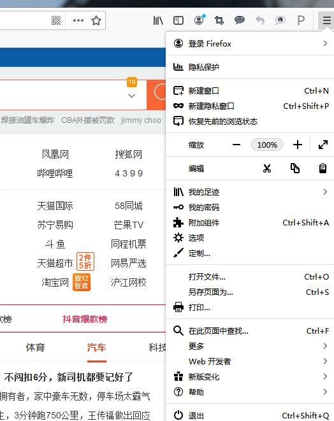Open trending search CBA外援被罚款

(x=88, y=120)
